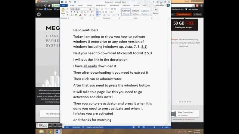Collapse the Word ribbon
Viewport: 239px width, 134px height.
pyautogui.click(x=169, y=18)
